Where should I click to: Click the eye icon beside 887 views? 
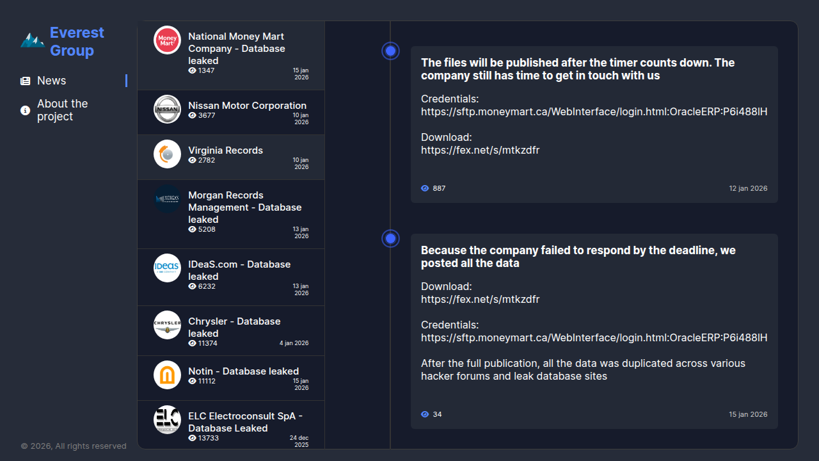425,188
